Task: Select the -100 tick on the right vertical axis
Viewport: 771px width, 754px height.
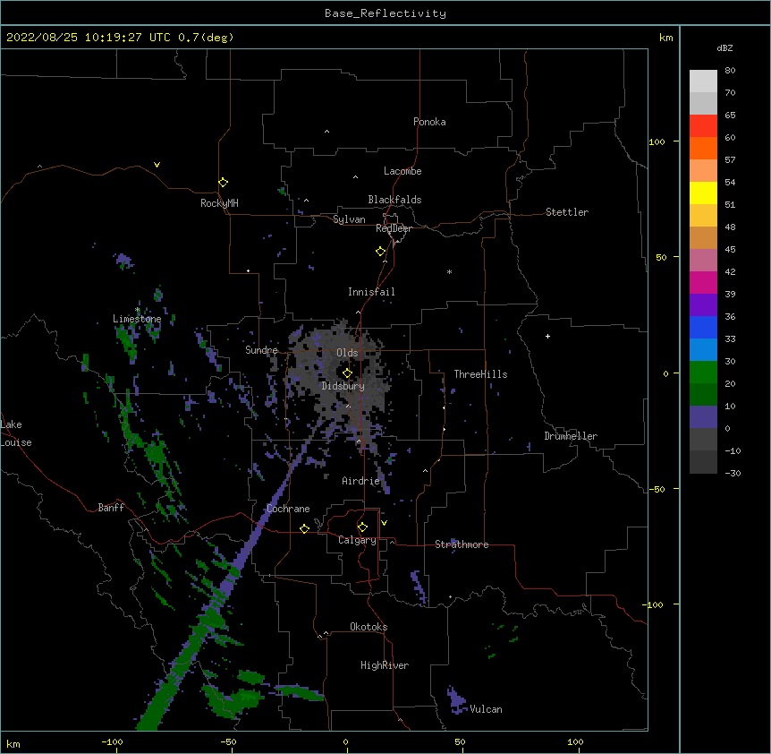Action: click(654, 604)
